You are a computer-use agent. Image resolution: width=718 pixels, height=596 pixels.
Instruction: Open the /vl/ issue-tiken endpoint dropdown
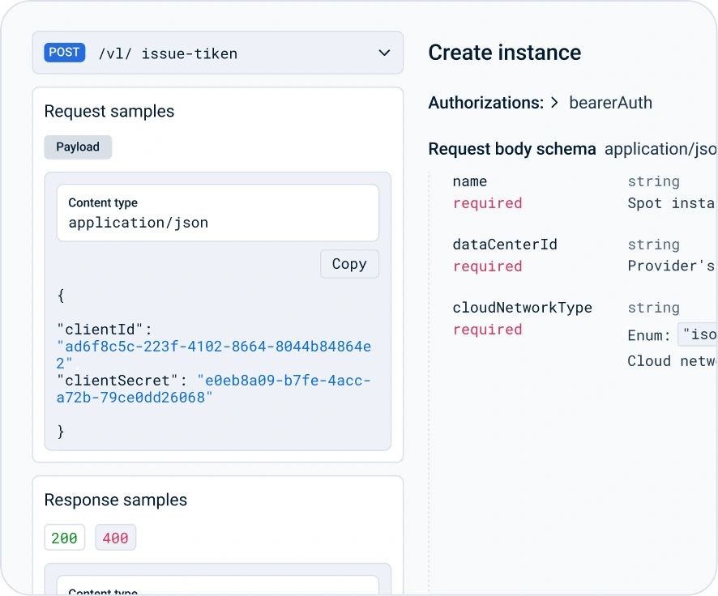[x=217, y=53]
